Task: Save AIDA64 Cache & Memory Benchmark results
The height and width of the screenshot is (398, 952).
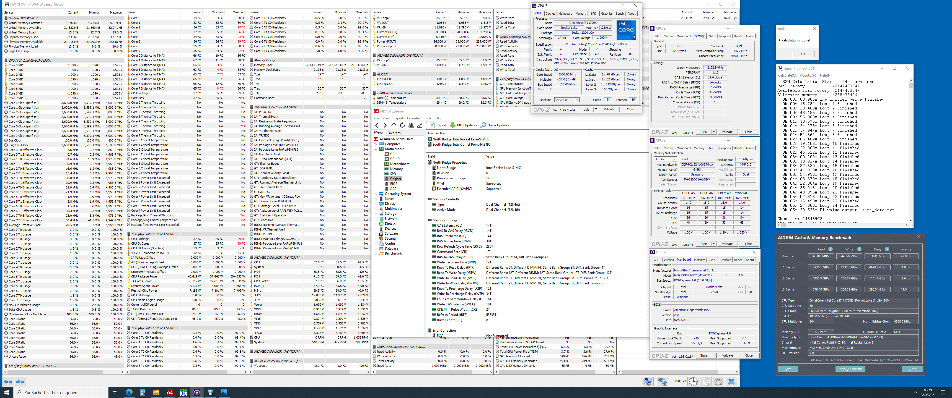Action: pyautogui.click(x=788, y=369)
